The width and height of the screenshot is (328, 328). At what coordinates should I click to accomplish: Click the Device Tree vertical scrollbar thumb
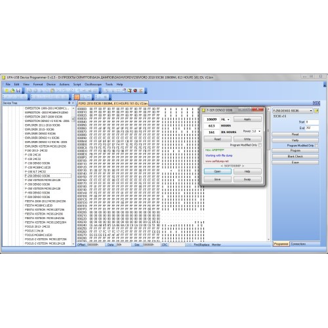pos(73,119)
